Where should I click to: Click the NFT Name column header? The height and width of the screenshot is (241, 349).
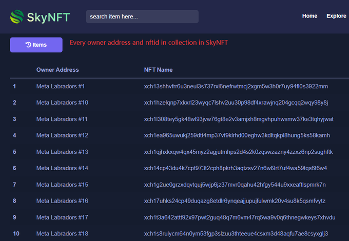pos(158,70)
